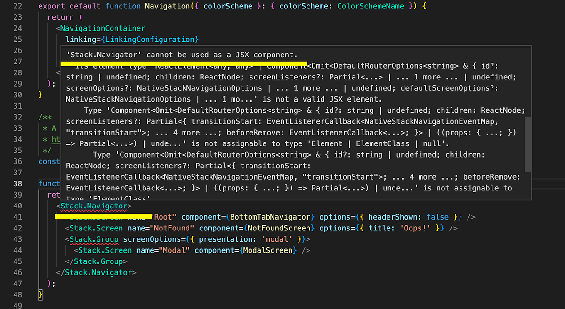Click the closing Stack.Group tag

tap(99, 261)
